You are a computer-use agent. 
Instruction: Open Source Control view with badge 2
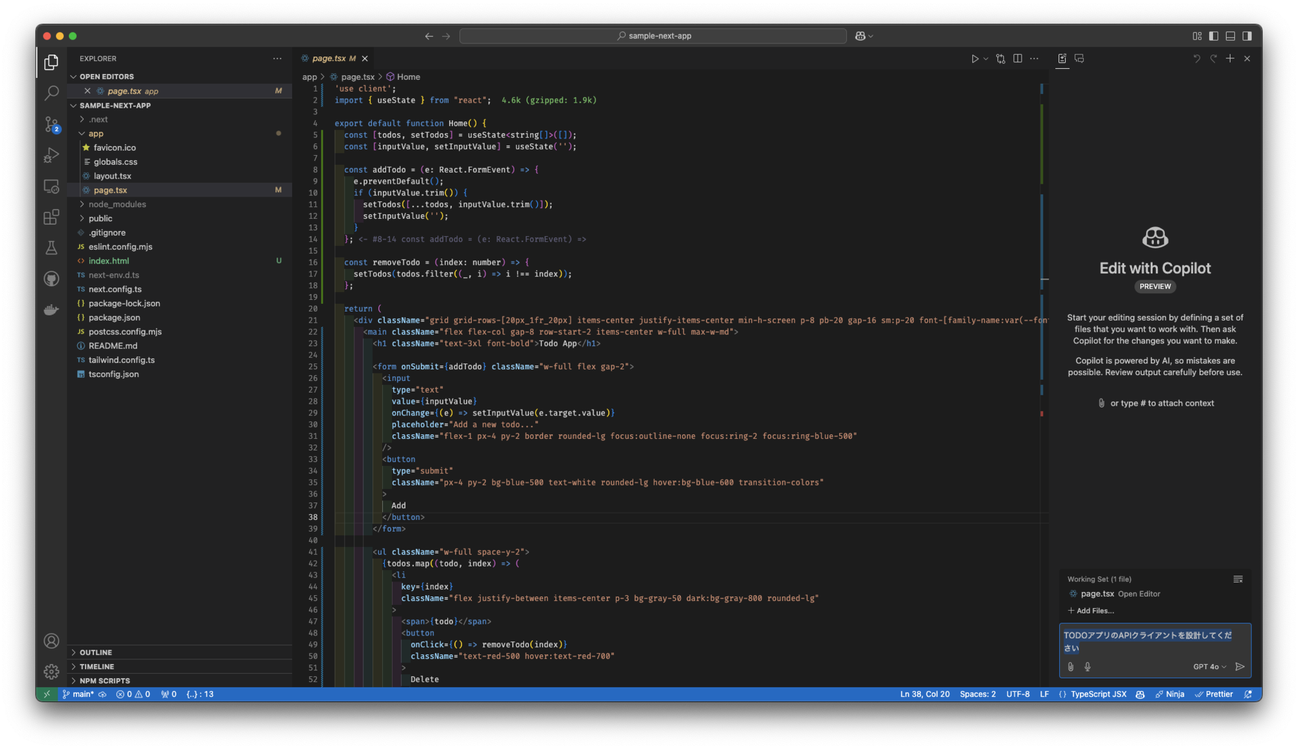(51, 124)
